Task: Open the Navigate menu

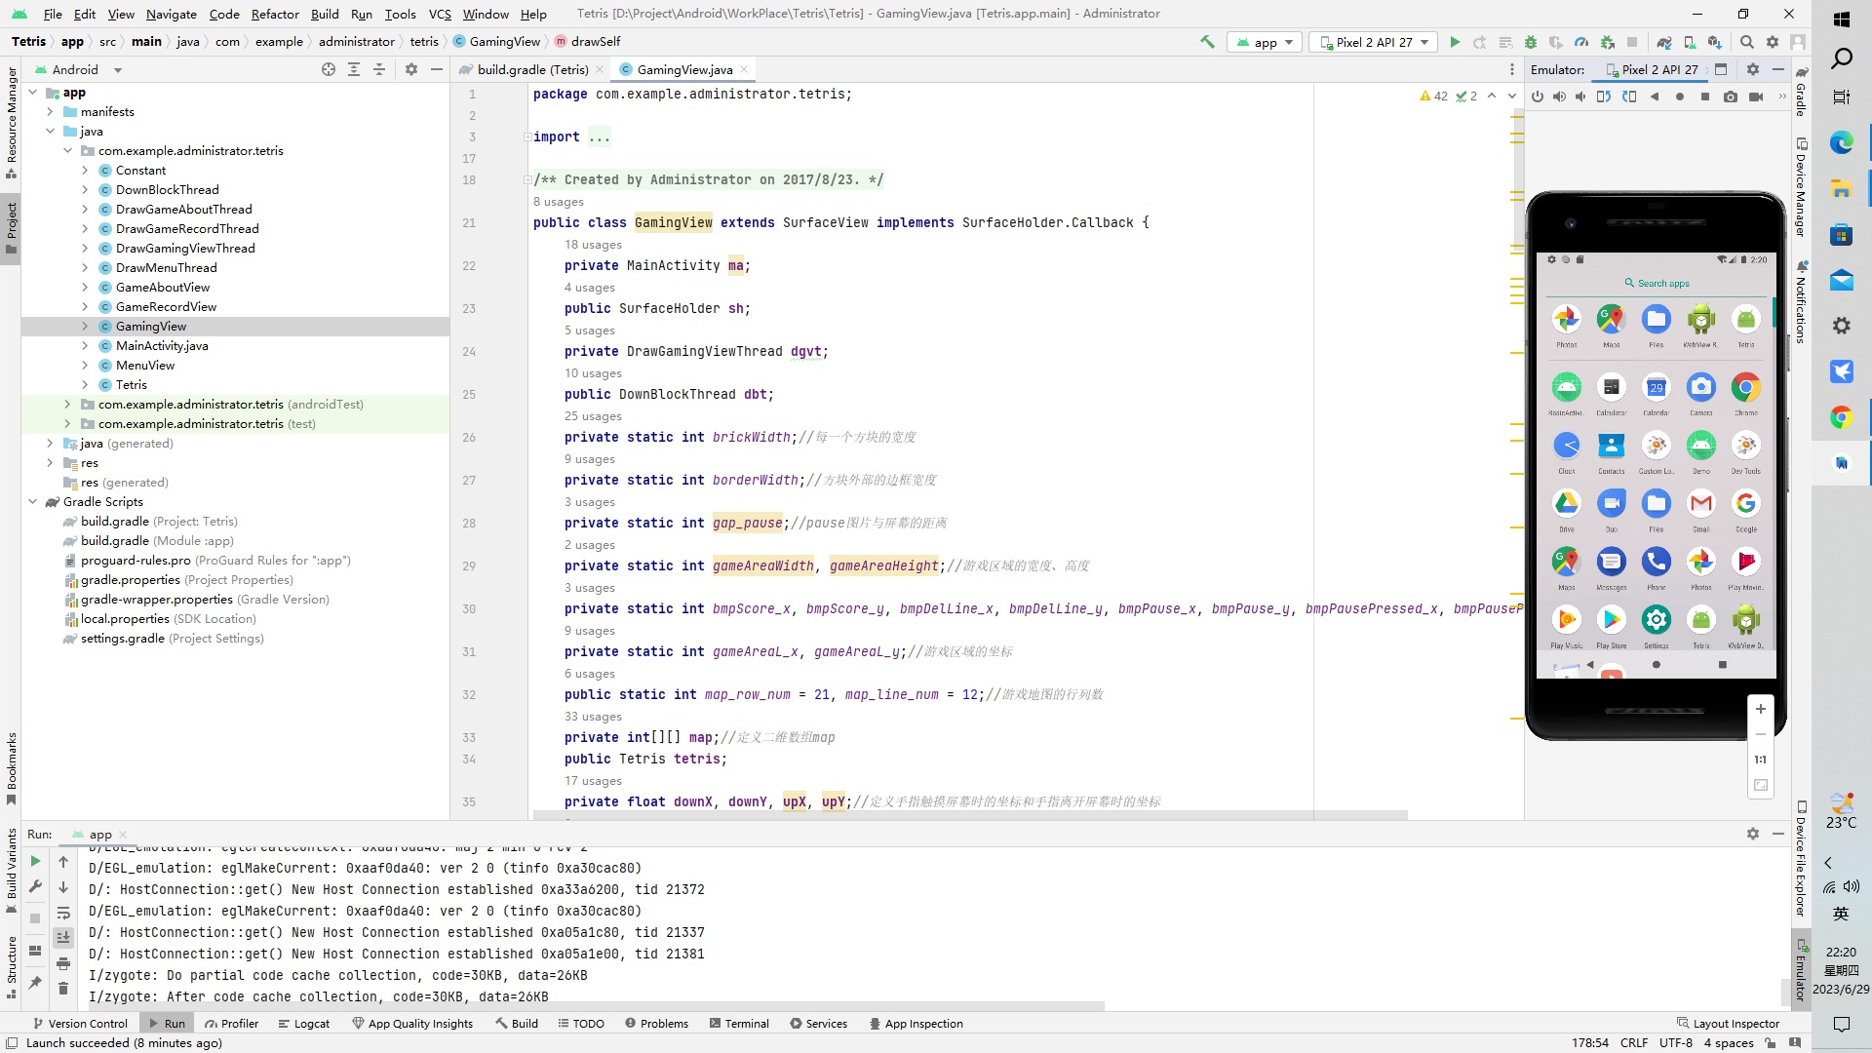Action: coord(171,13)
